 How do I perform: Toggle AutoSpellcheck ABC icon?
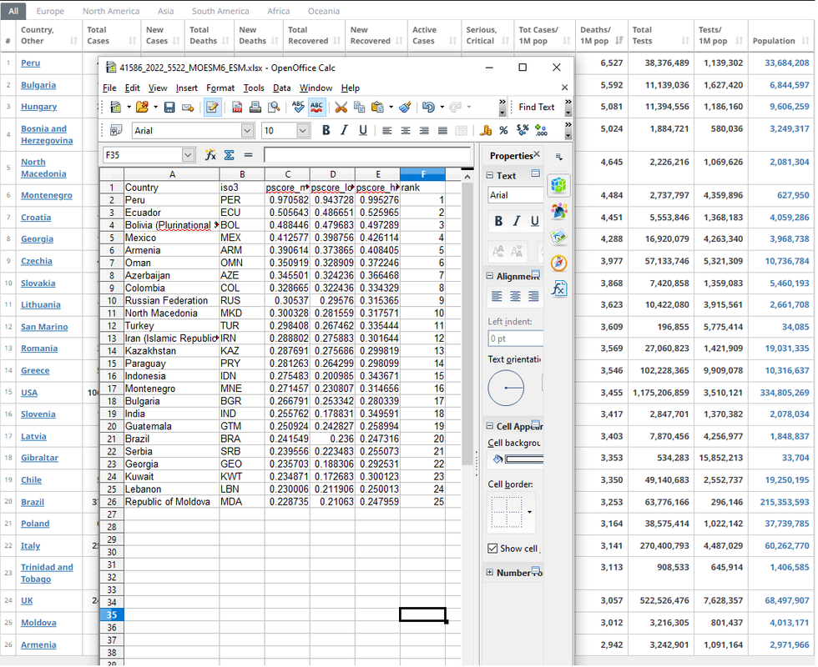pyautogui.click(x=316, y=108)
